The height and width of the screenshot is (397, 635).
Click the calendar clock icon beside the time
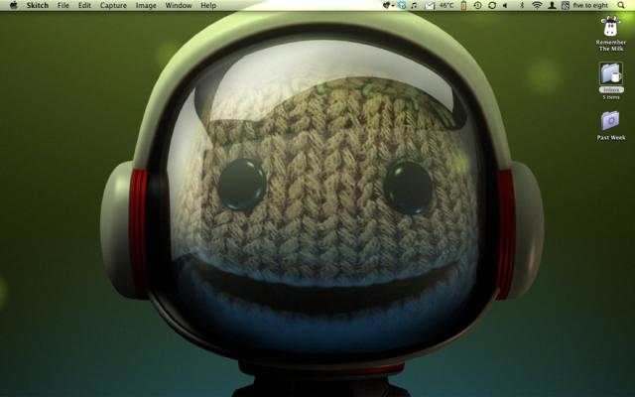(x=566, y=5)
